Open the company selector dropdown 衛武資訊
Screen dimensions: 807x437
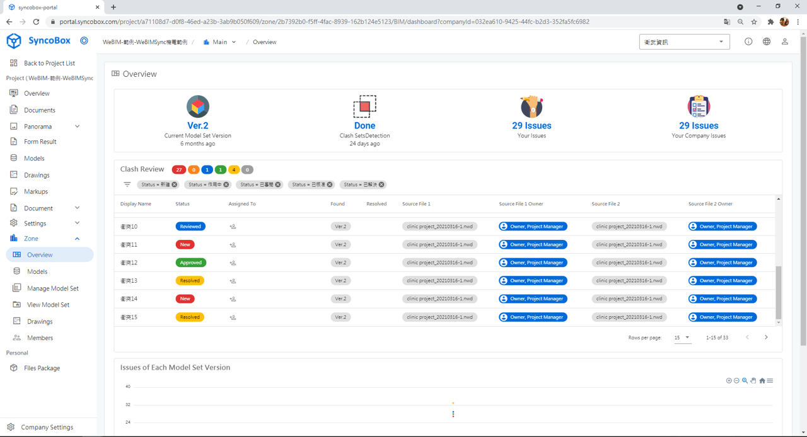tap(685, 42)
